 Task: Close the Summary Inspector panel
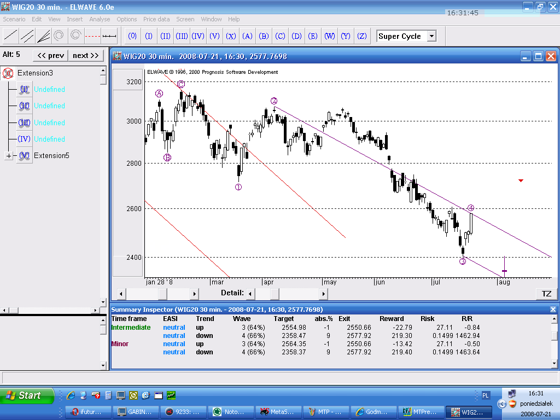click(553, 310)
